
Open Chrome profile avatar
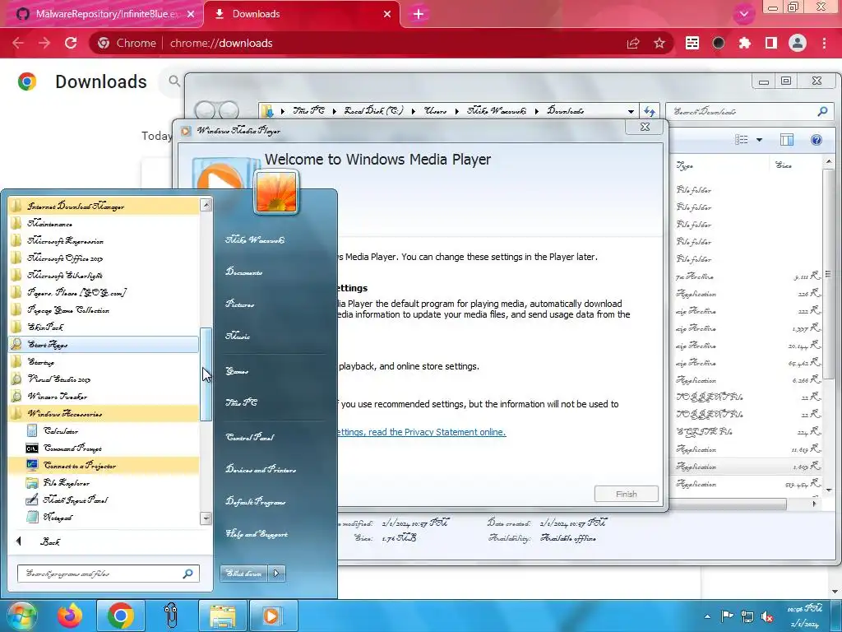point(798,43)
